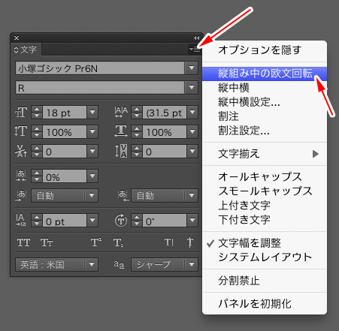Viewport: 339px width, 331px height.
Task: Toggle All Caps TT button
Action: 23,242
